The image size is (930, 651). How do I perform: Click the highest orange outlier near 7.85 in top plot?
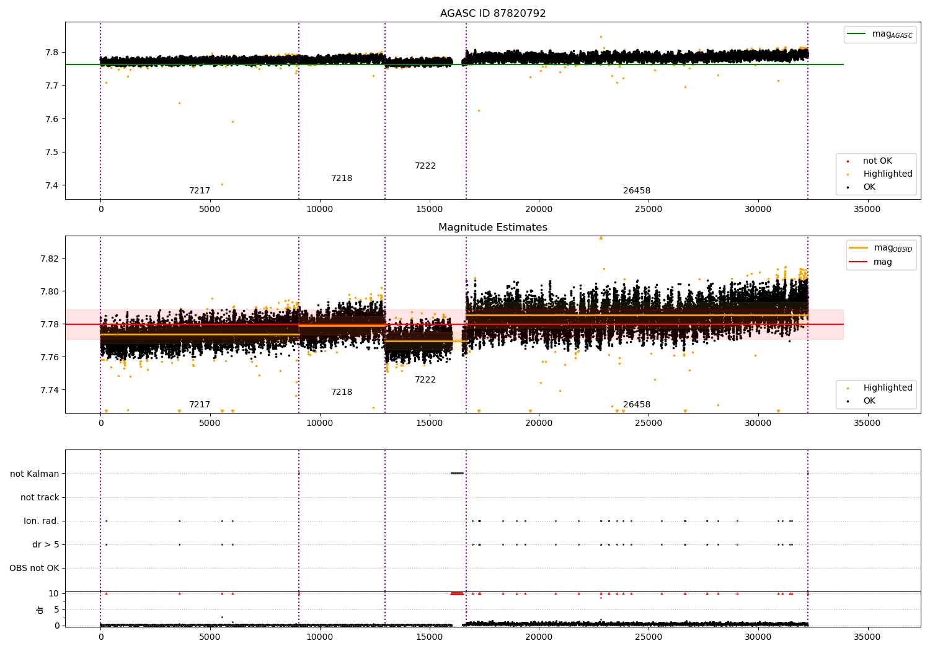[x=601, y=37]
